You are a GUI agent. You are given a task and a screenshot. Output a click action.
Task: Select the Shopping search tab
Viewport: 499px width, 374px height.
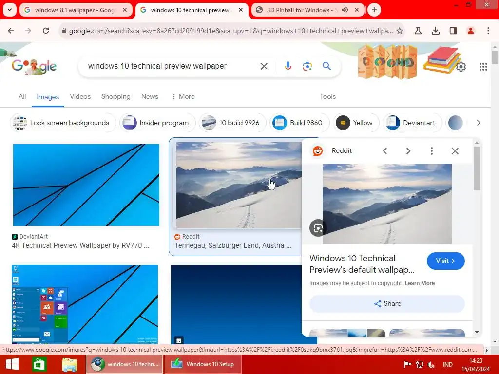(x=116, y=97)
